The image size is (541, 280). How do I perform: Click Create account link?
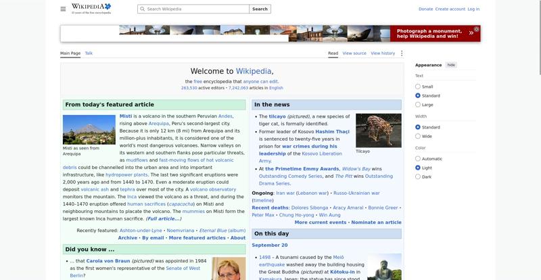click(x=450, y=9)
